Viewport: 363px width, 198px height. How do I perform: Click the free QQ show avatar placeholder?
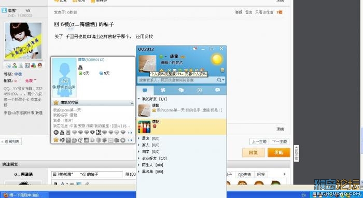[64, 77]
